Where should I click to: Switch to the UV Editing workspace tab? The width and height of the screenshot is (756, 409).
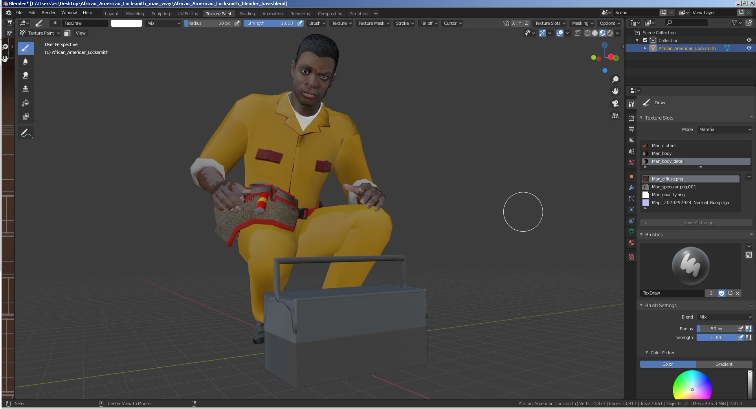[x=188, y=14]
